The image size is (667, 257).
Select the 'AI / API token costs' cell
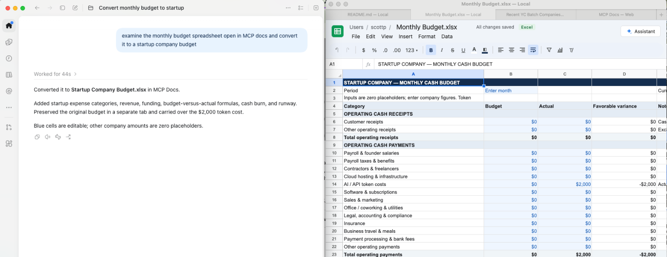point(413,184)
